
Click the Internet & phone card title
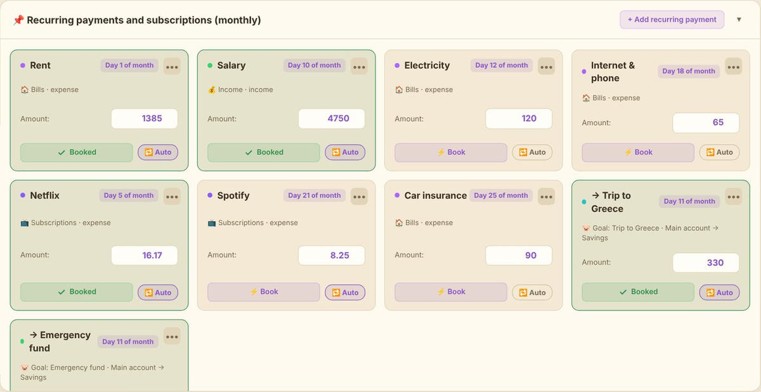click(x=613, y=72)
